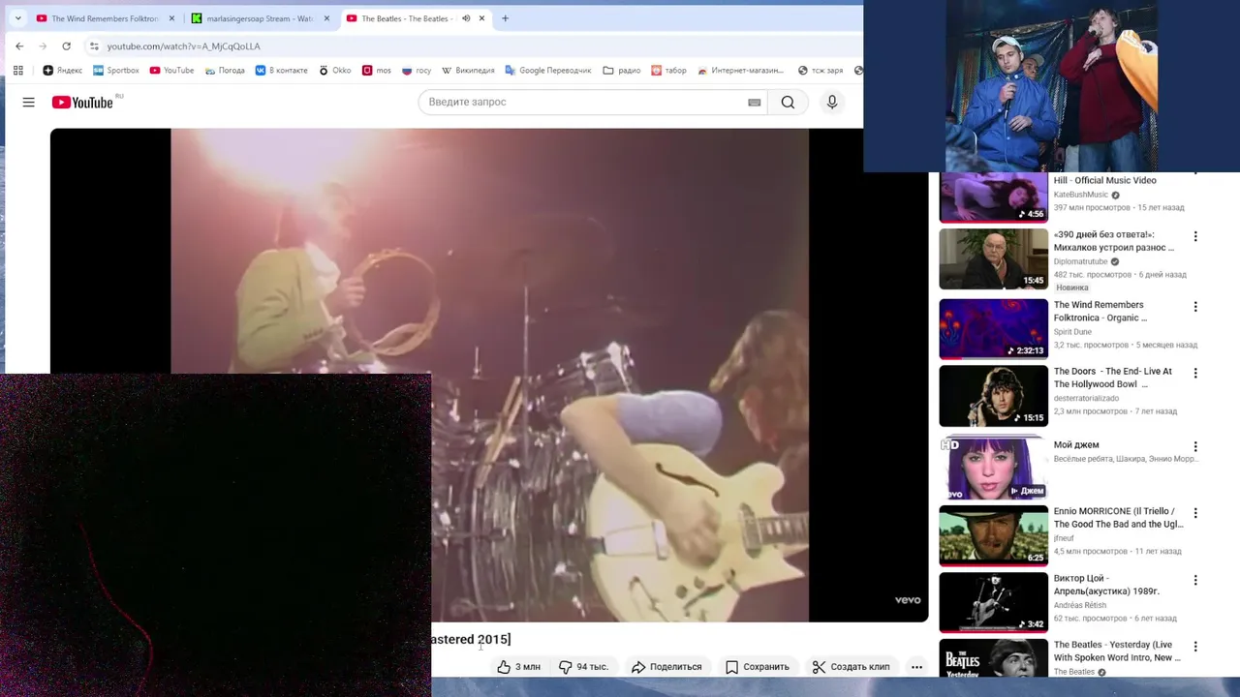Select The Beatles tab

[x=407, y=18]
